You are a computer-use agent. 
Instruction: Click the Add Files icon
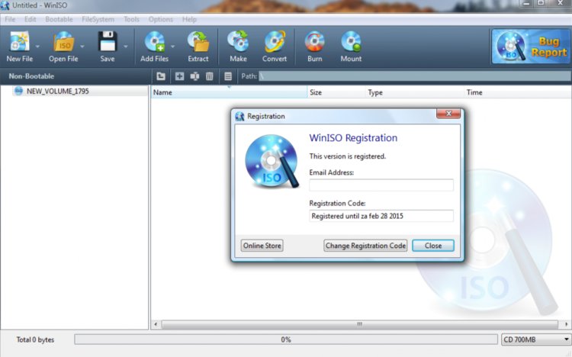point(154,41)
